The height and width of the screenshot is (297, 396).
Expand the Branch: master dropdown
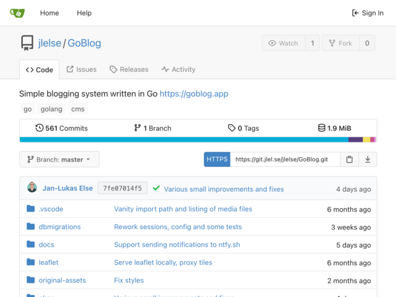[59, 160]
